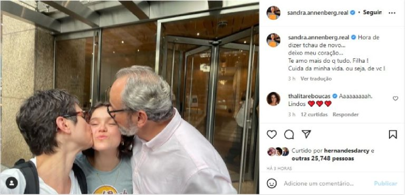
Task: Save post with the bookmark icon
Action: (393, 134)
